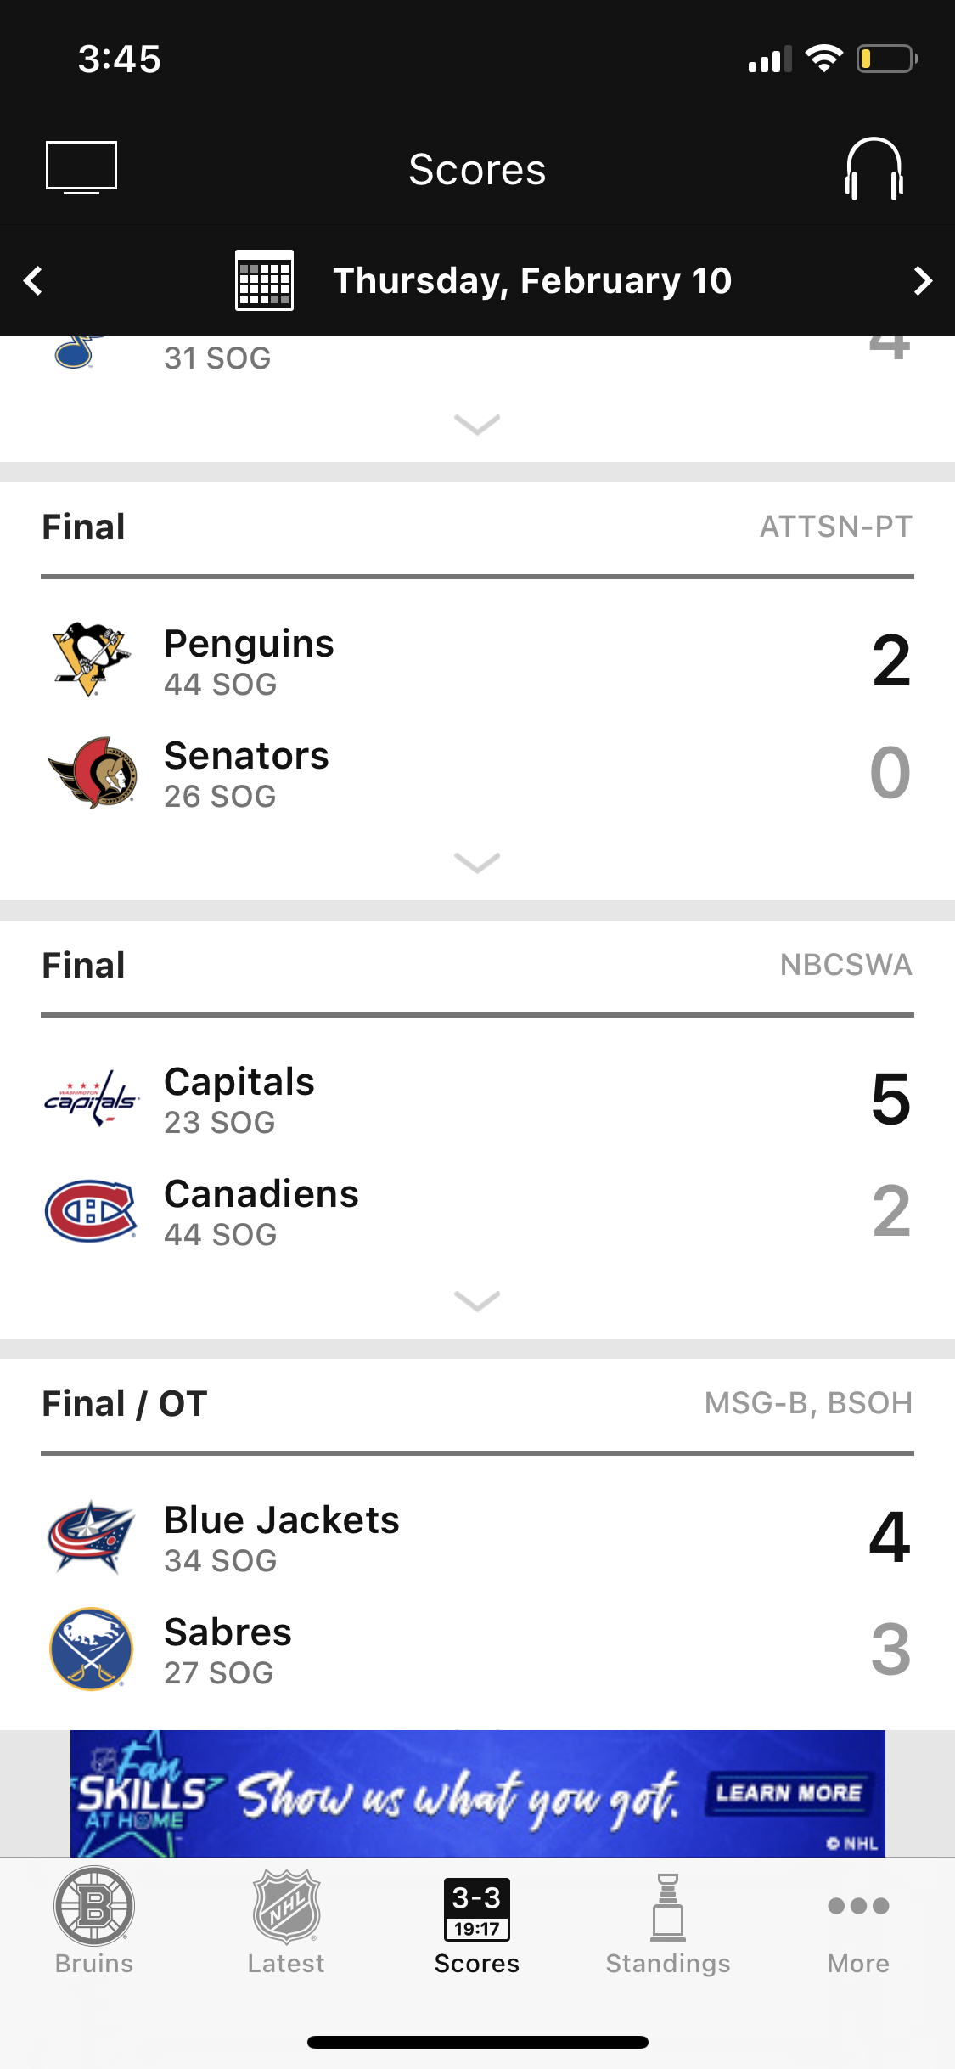Open the TV watch icon
Image resolution: width=955 pixels, height=2069 pixels.
pyautogui.click(x=81, y=167)
